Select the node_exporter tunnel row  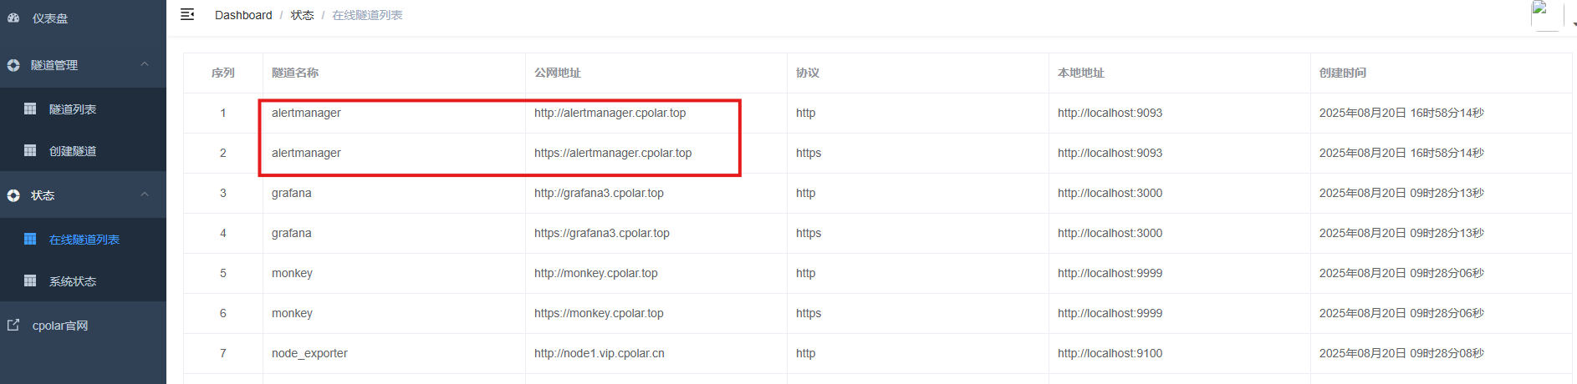point(878,353)
